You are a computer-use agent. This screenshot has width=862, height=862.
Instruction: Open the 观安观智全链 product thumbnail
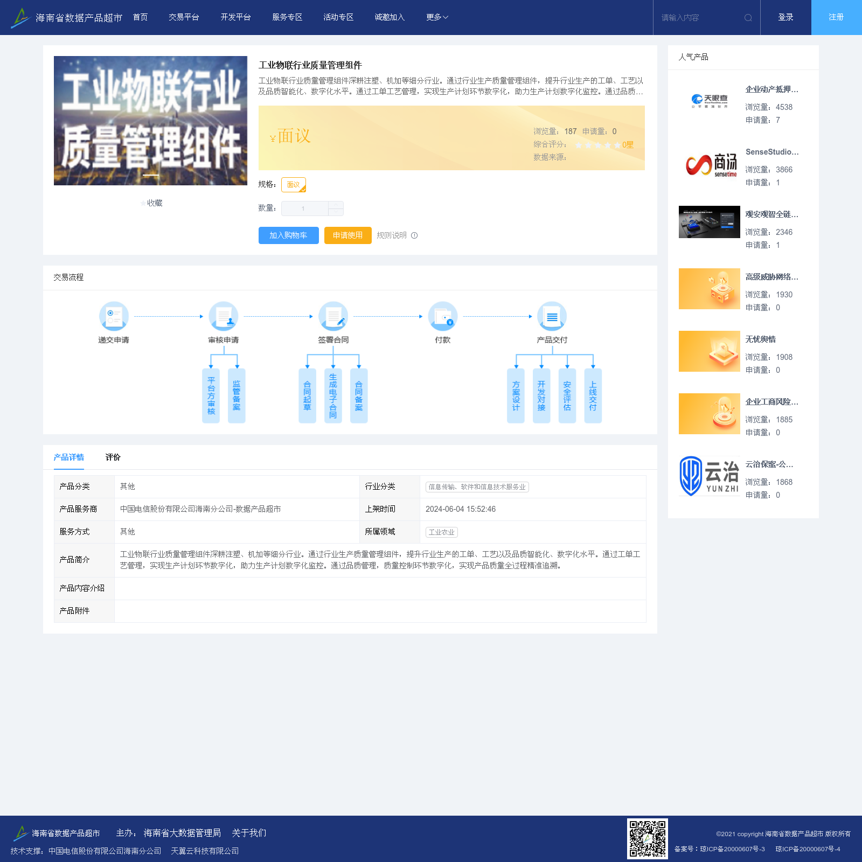click(x=710, y=222)
